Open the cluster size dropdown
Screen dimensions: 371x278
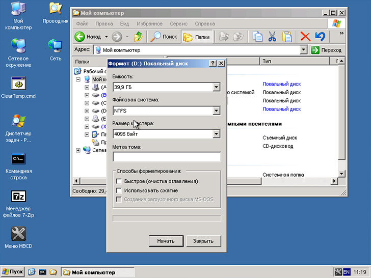point(216,134)
